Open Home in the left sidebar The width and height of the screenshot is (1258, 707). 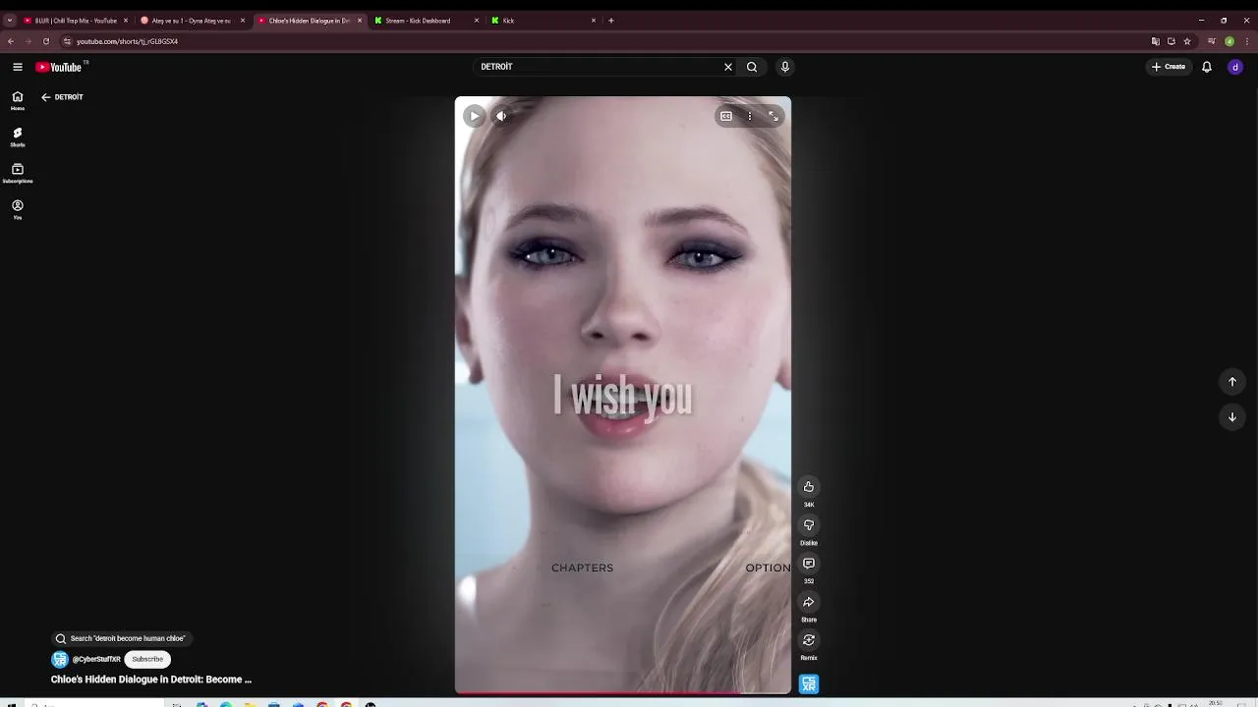tap(18, 101)
